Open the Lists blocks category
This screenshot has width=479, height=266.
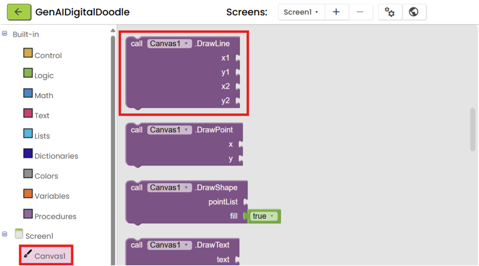[37, 135]
